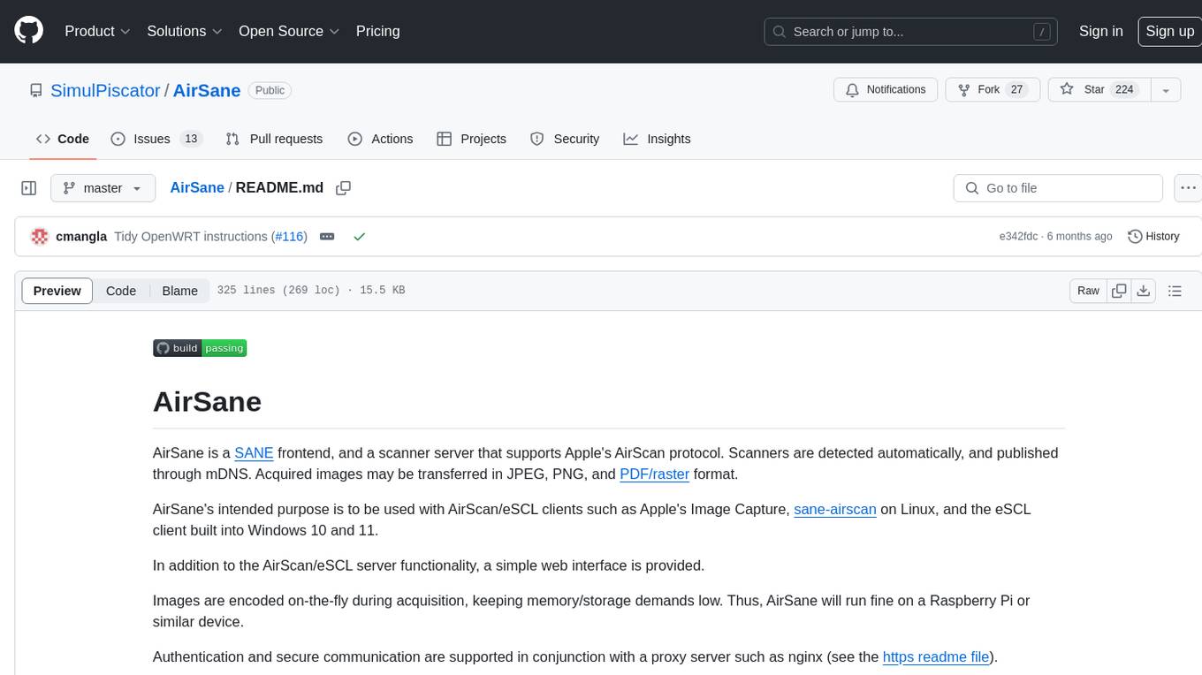Open the Raw file view
The height and width of the screenshot is (675, 1202).
click(x=1088, y=291)
